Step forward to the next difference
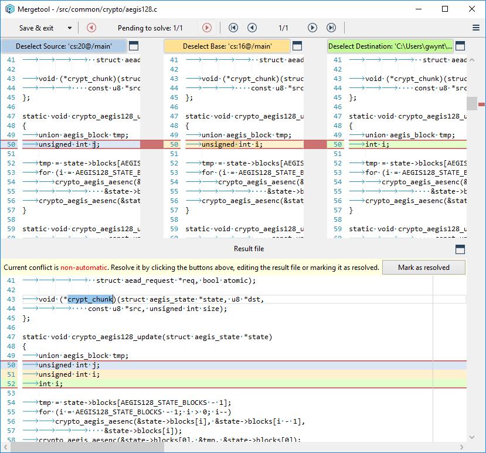The image size is (486, 453). tap(312, 28)
